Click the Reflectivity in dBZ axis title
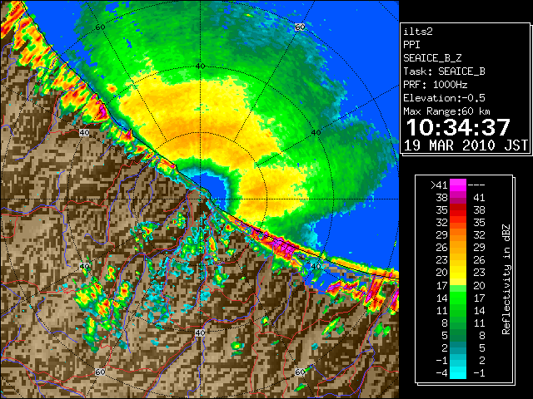Screen dimensions: 533x399 point(506,279)
